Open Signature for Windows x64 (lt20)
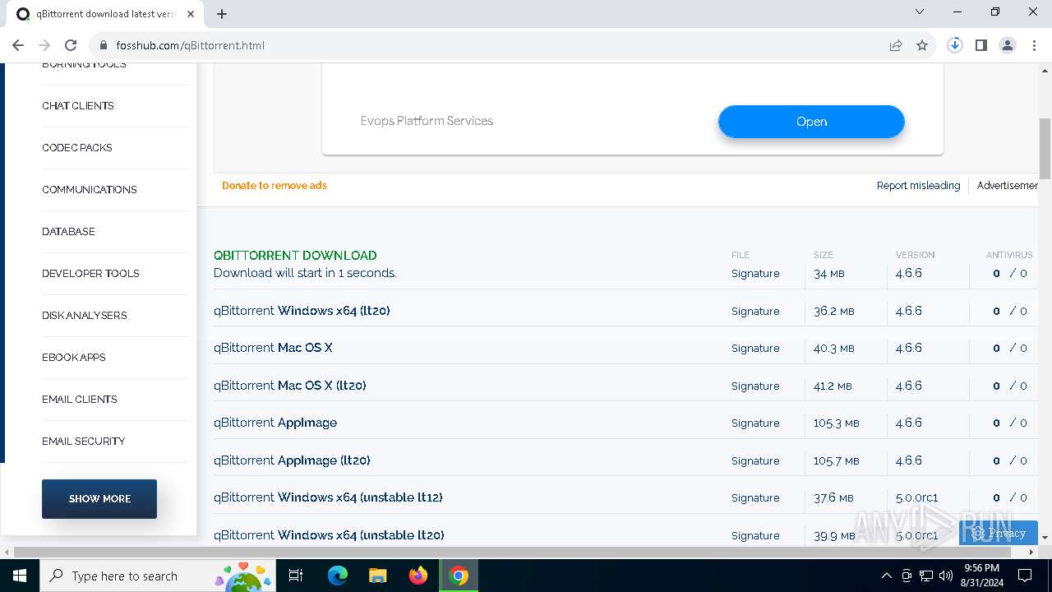The image size is (1052, 592). coord(755,312)
